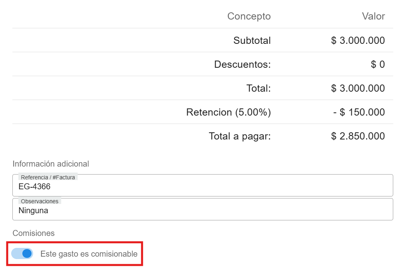Click into the Observaciones field containing Ninguna

coord(203,211)
